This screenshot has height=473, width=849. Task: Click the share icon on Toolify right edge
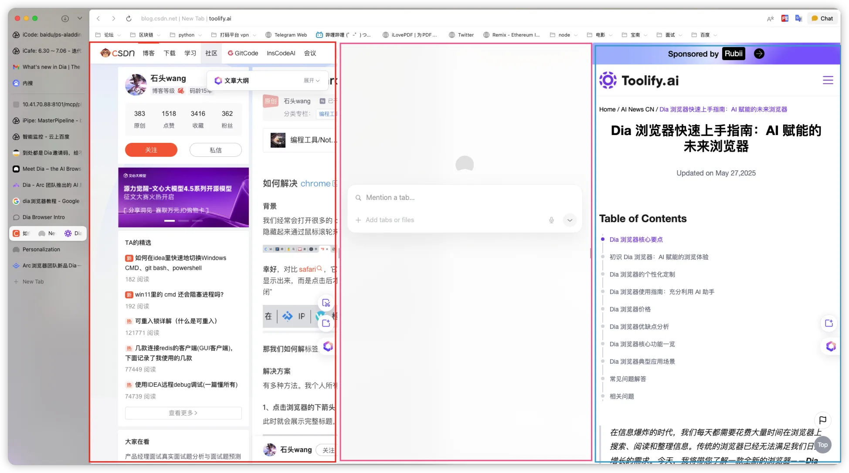829,323
